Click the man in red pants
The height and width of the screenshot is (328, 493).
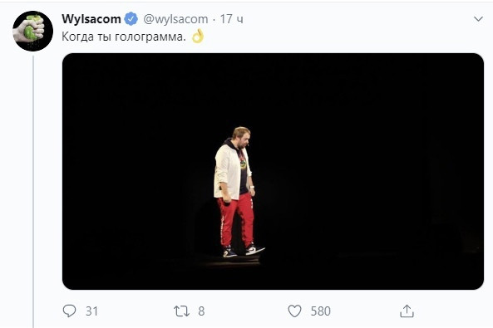point(238,192)
